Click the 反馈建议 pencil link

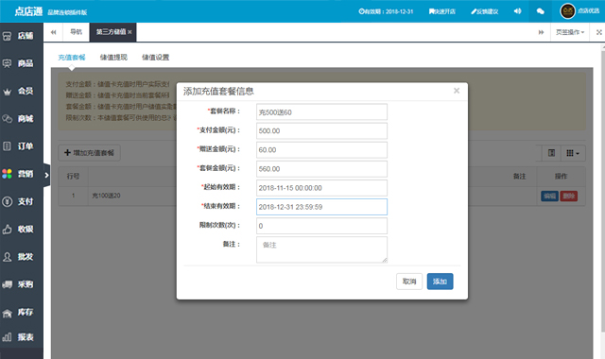click(485, 11)
